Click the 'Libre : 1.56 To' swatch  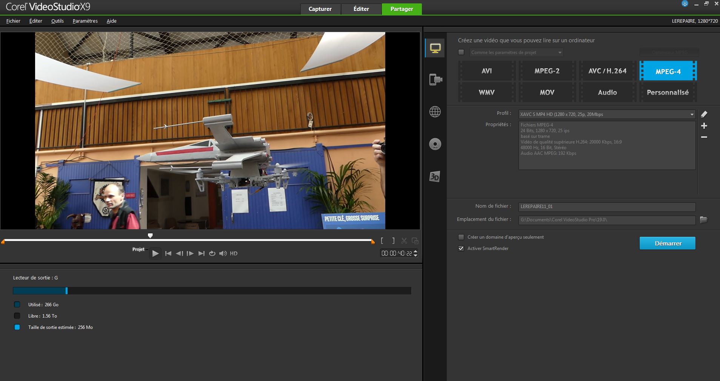coord(17,316)
